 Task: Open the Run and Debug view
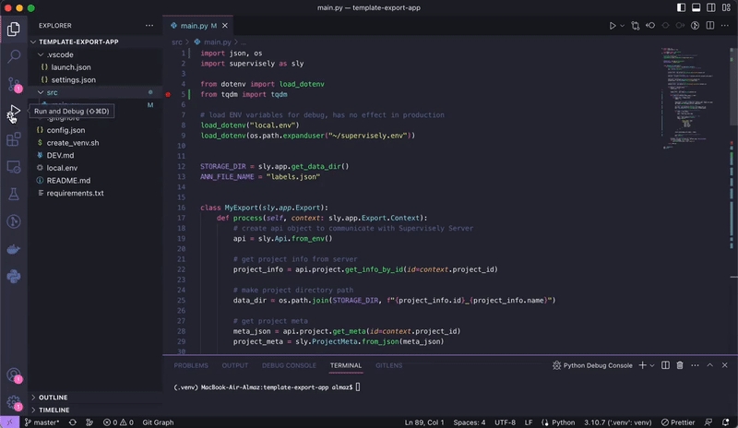click(14, 112)
